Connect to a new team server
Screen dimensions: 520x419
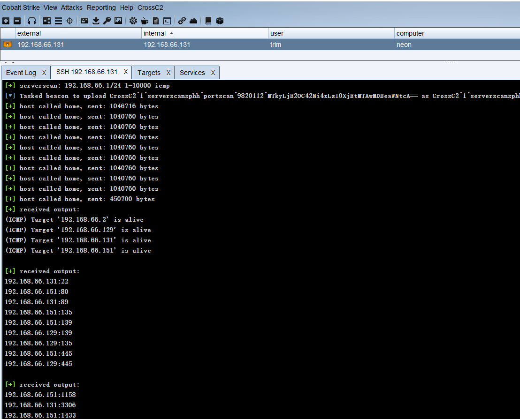(x=6, y=21)
